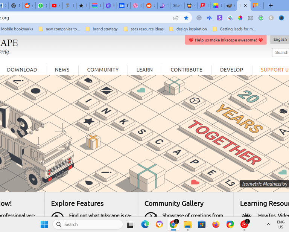Open YouTube Music from the taskbar
Viewport: 289px width, 232px height.
(244, 224)
